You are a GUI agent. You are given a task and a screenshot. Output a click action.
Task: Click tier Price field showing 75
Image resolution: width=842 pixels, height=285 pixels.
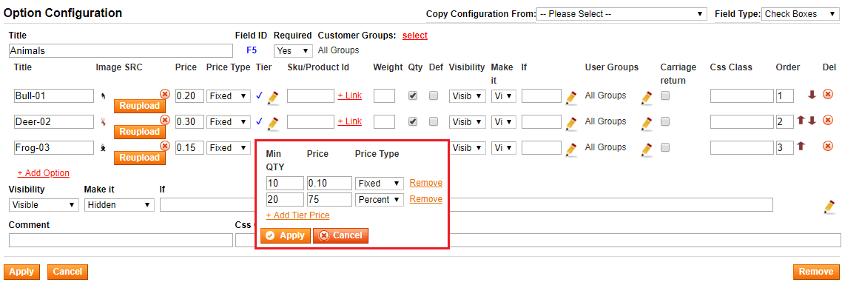(x=329, y=200)
